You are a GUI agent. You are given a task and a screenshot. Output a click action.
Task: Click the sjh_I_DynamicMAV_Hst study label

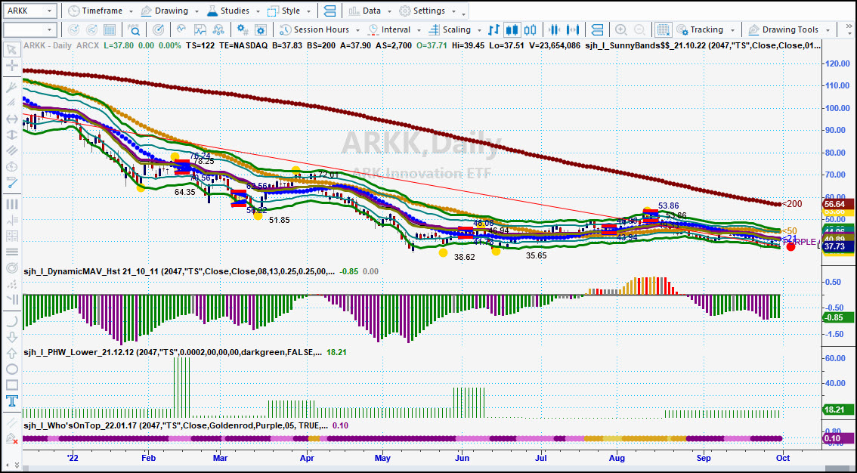click(178, 271)
